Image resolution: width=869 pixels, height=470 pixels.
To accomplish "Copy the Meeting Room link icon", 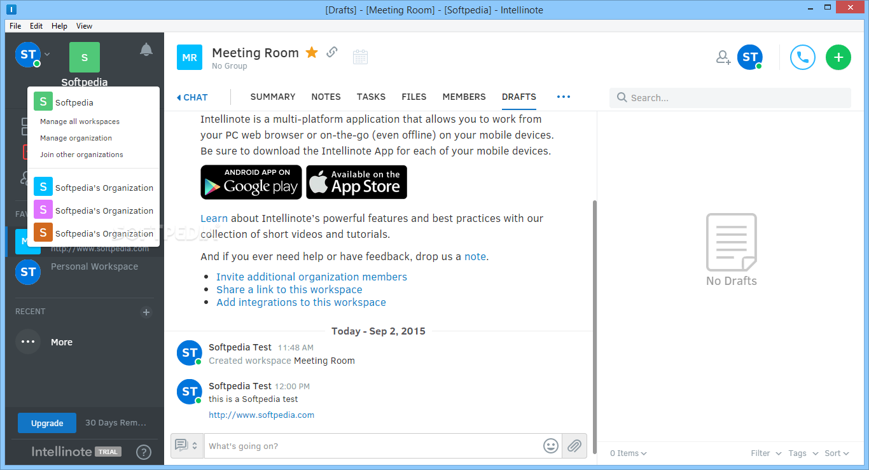I will point(332,52).
